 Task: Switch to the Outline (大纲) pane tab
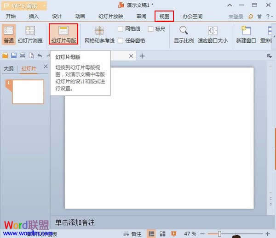pos(8,68)
